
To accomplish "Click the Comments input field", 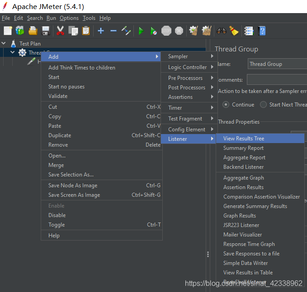I will coord(277,79).
